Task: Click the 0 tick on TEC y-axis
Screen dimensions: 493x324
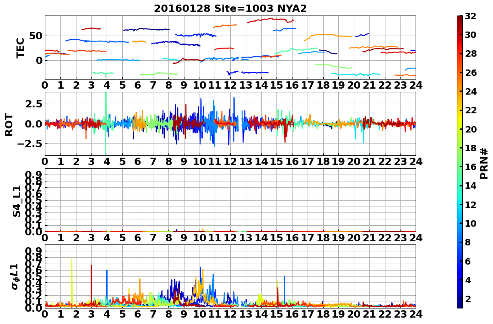Action: coord(39,60)
